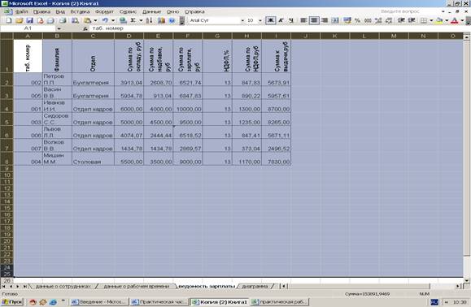Switch to the диаграмма sheet tab
Screen dimensions: 471x307
click(x=255, y=287)
